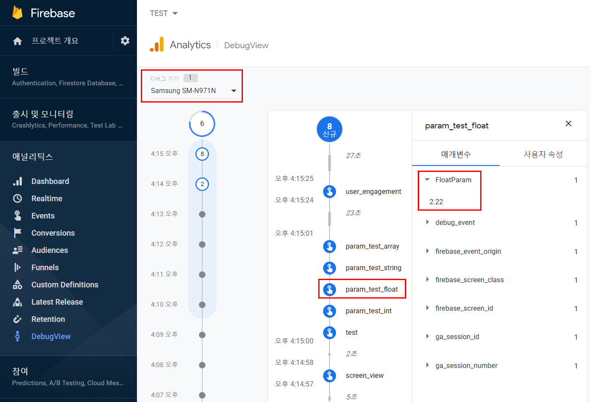The image size is (590, 402).
Task: Close the param_test_float detail panel
Action: point(568,124)
